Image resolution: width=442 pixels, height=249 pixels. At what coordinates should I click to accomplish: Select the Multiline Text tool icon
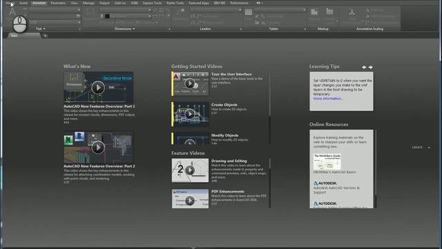[x=12, y=12]
